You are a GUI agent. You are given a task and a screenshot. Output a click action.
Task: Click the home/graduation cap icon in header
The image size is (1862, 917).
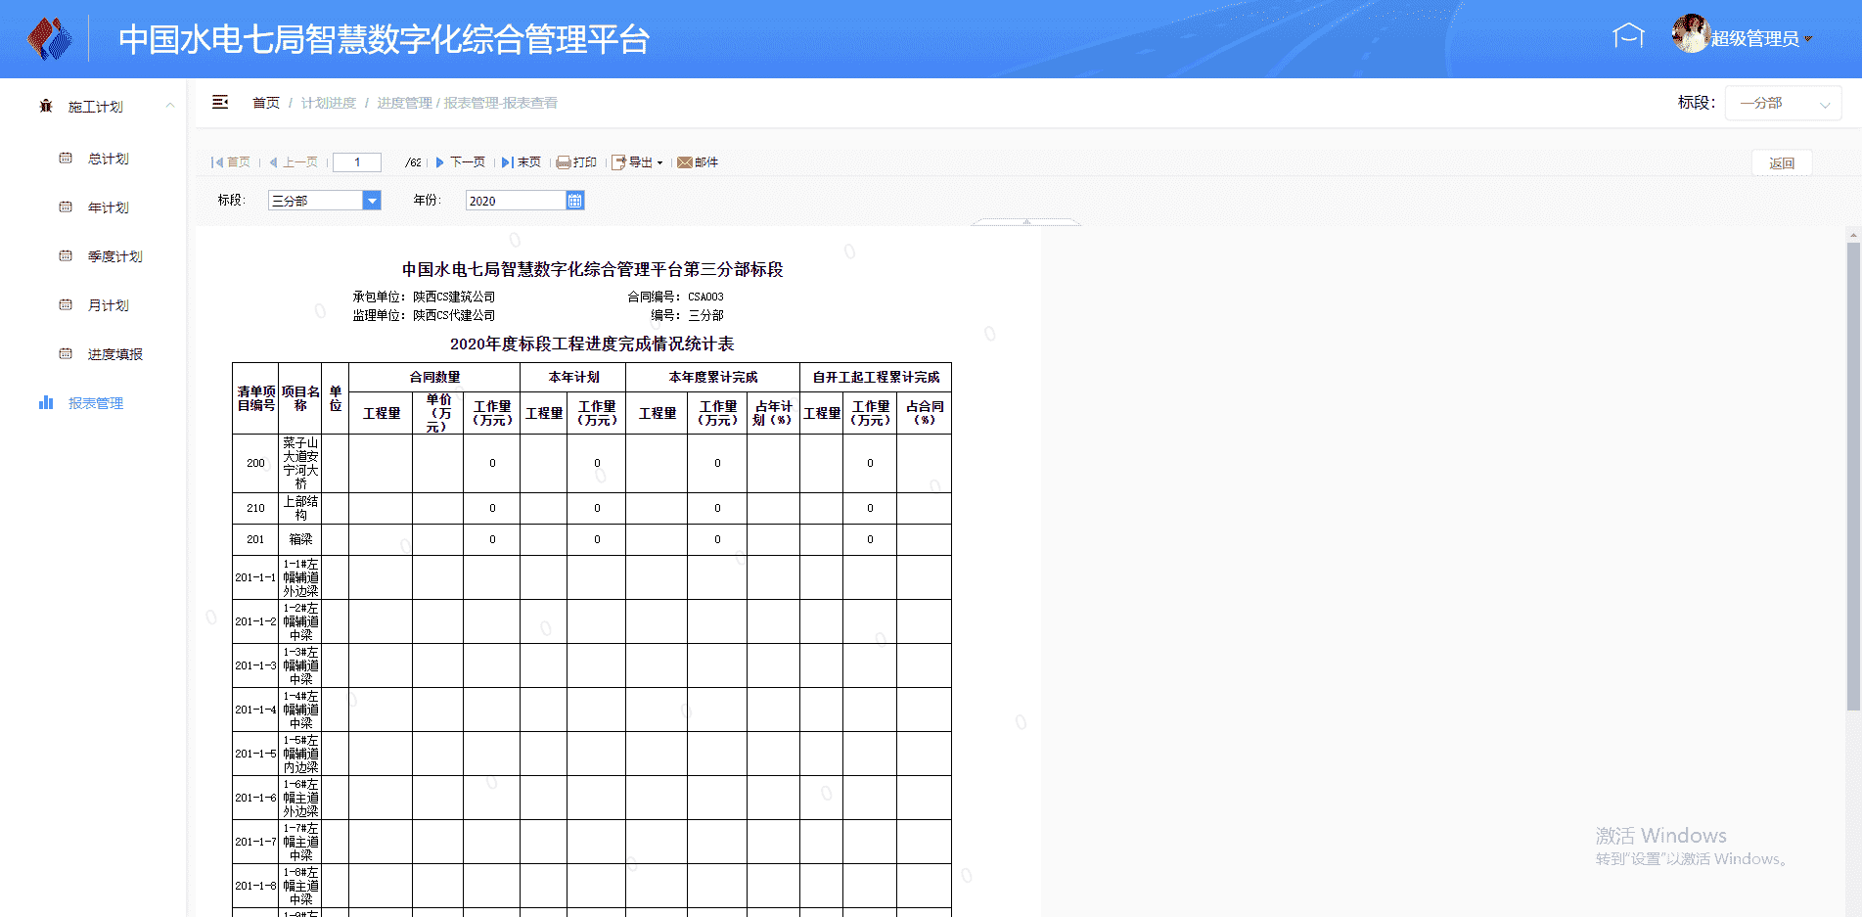(x=1628, y=37)
